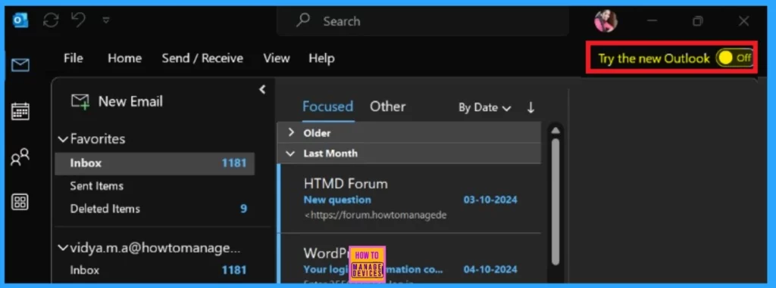Open the WordPress email dated 04-10-2024
This screenshot has width=776, height=288.
[410, 259]
